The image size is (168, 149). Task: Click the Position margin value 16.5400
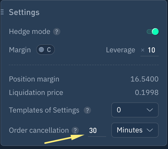click(x=144, y=79)
